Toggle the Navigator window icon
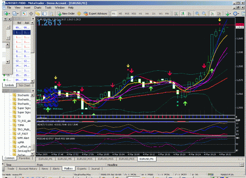 click(x=37, y=14)
